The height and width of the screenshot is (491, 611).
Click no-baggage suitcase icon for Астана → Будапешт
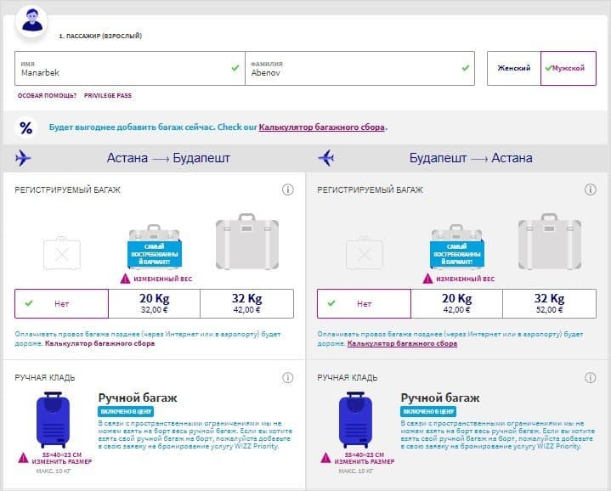(x=62, y=253)
